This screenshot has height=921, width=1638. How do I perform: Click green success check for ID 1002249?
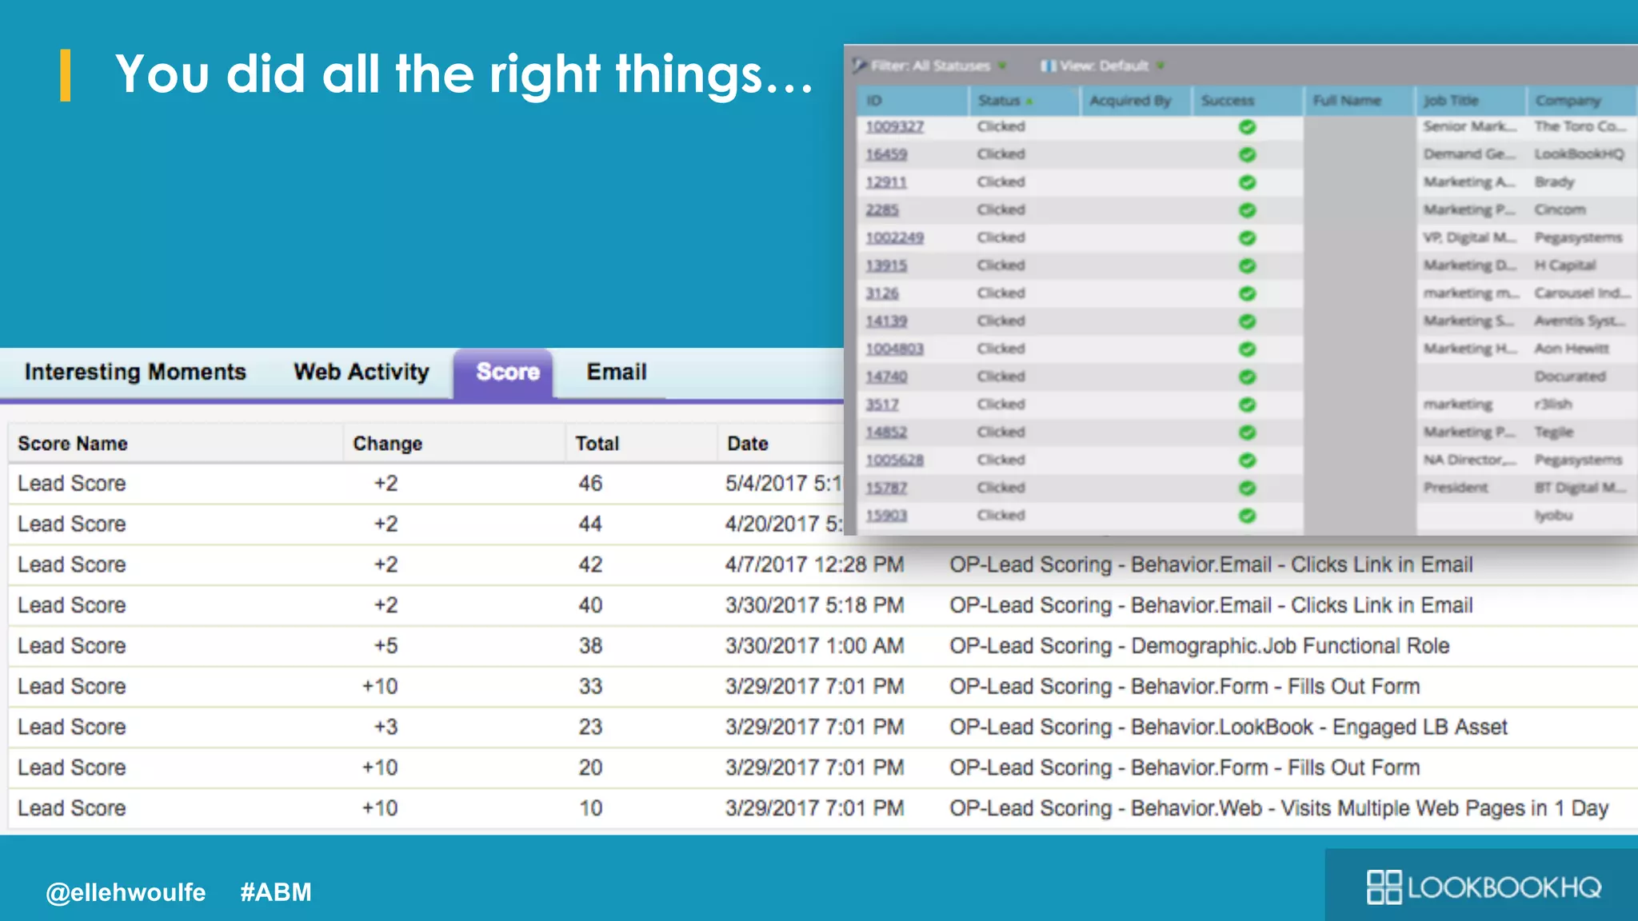pos(1247,238)
